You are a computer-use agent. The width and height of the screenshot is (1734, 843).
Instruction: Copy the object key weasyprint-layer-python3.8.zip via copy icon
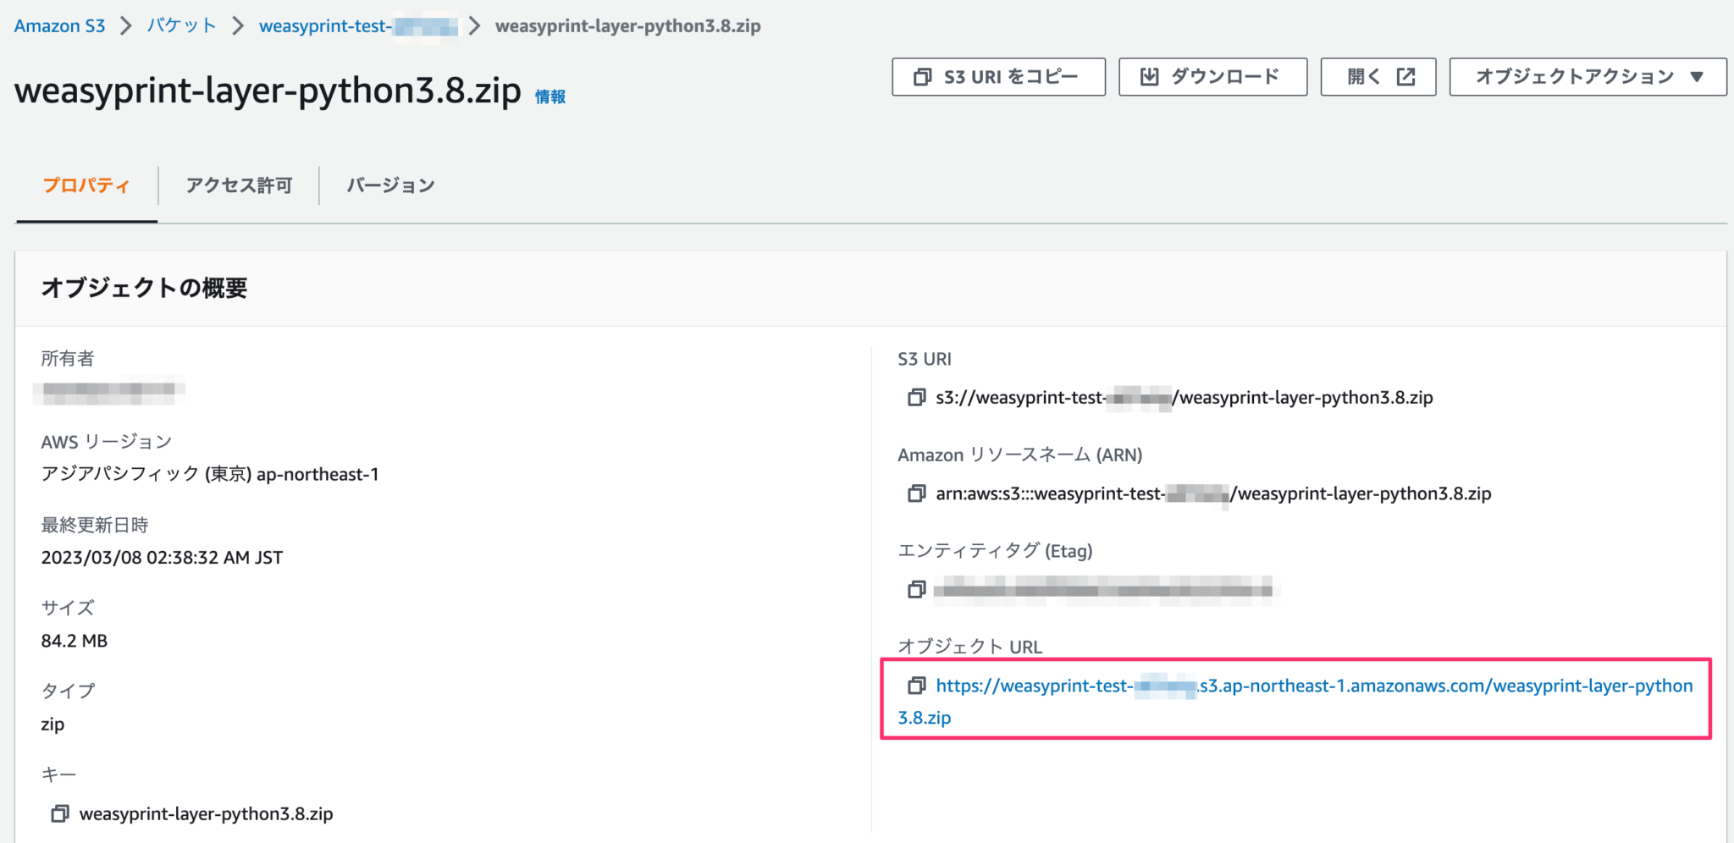(x=59, y=813)
